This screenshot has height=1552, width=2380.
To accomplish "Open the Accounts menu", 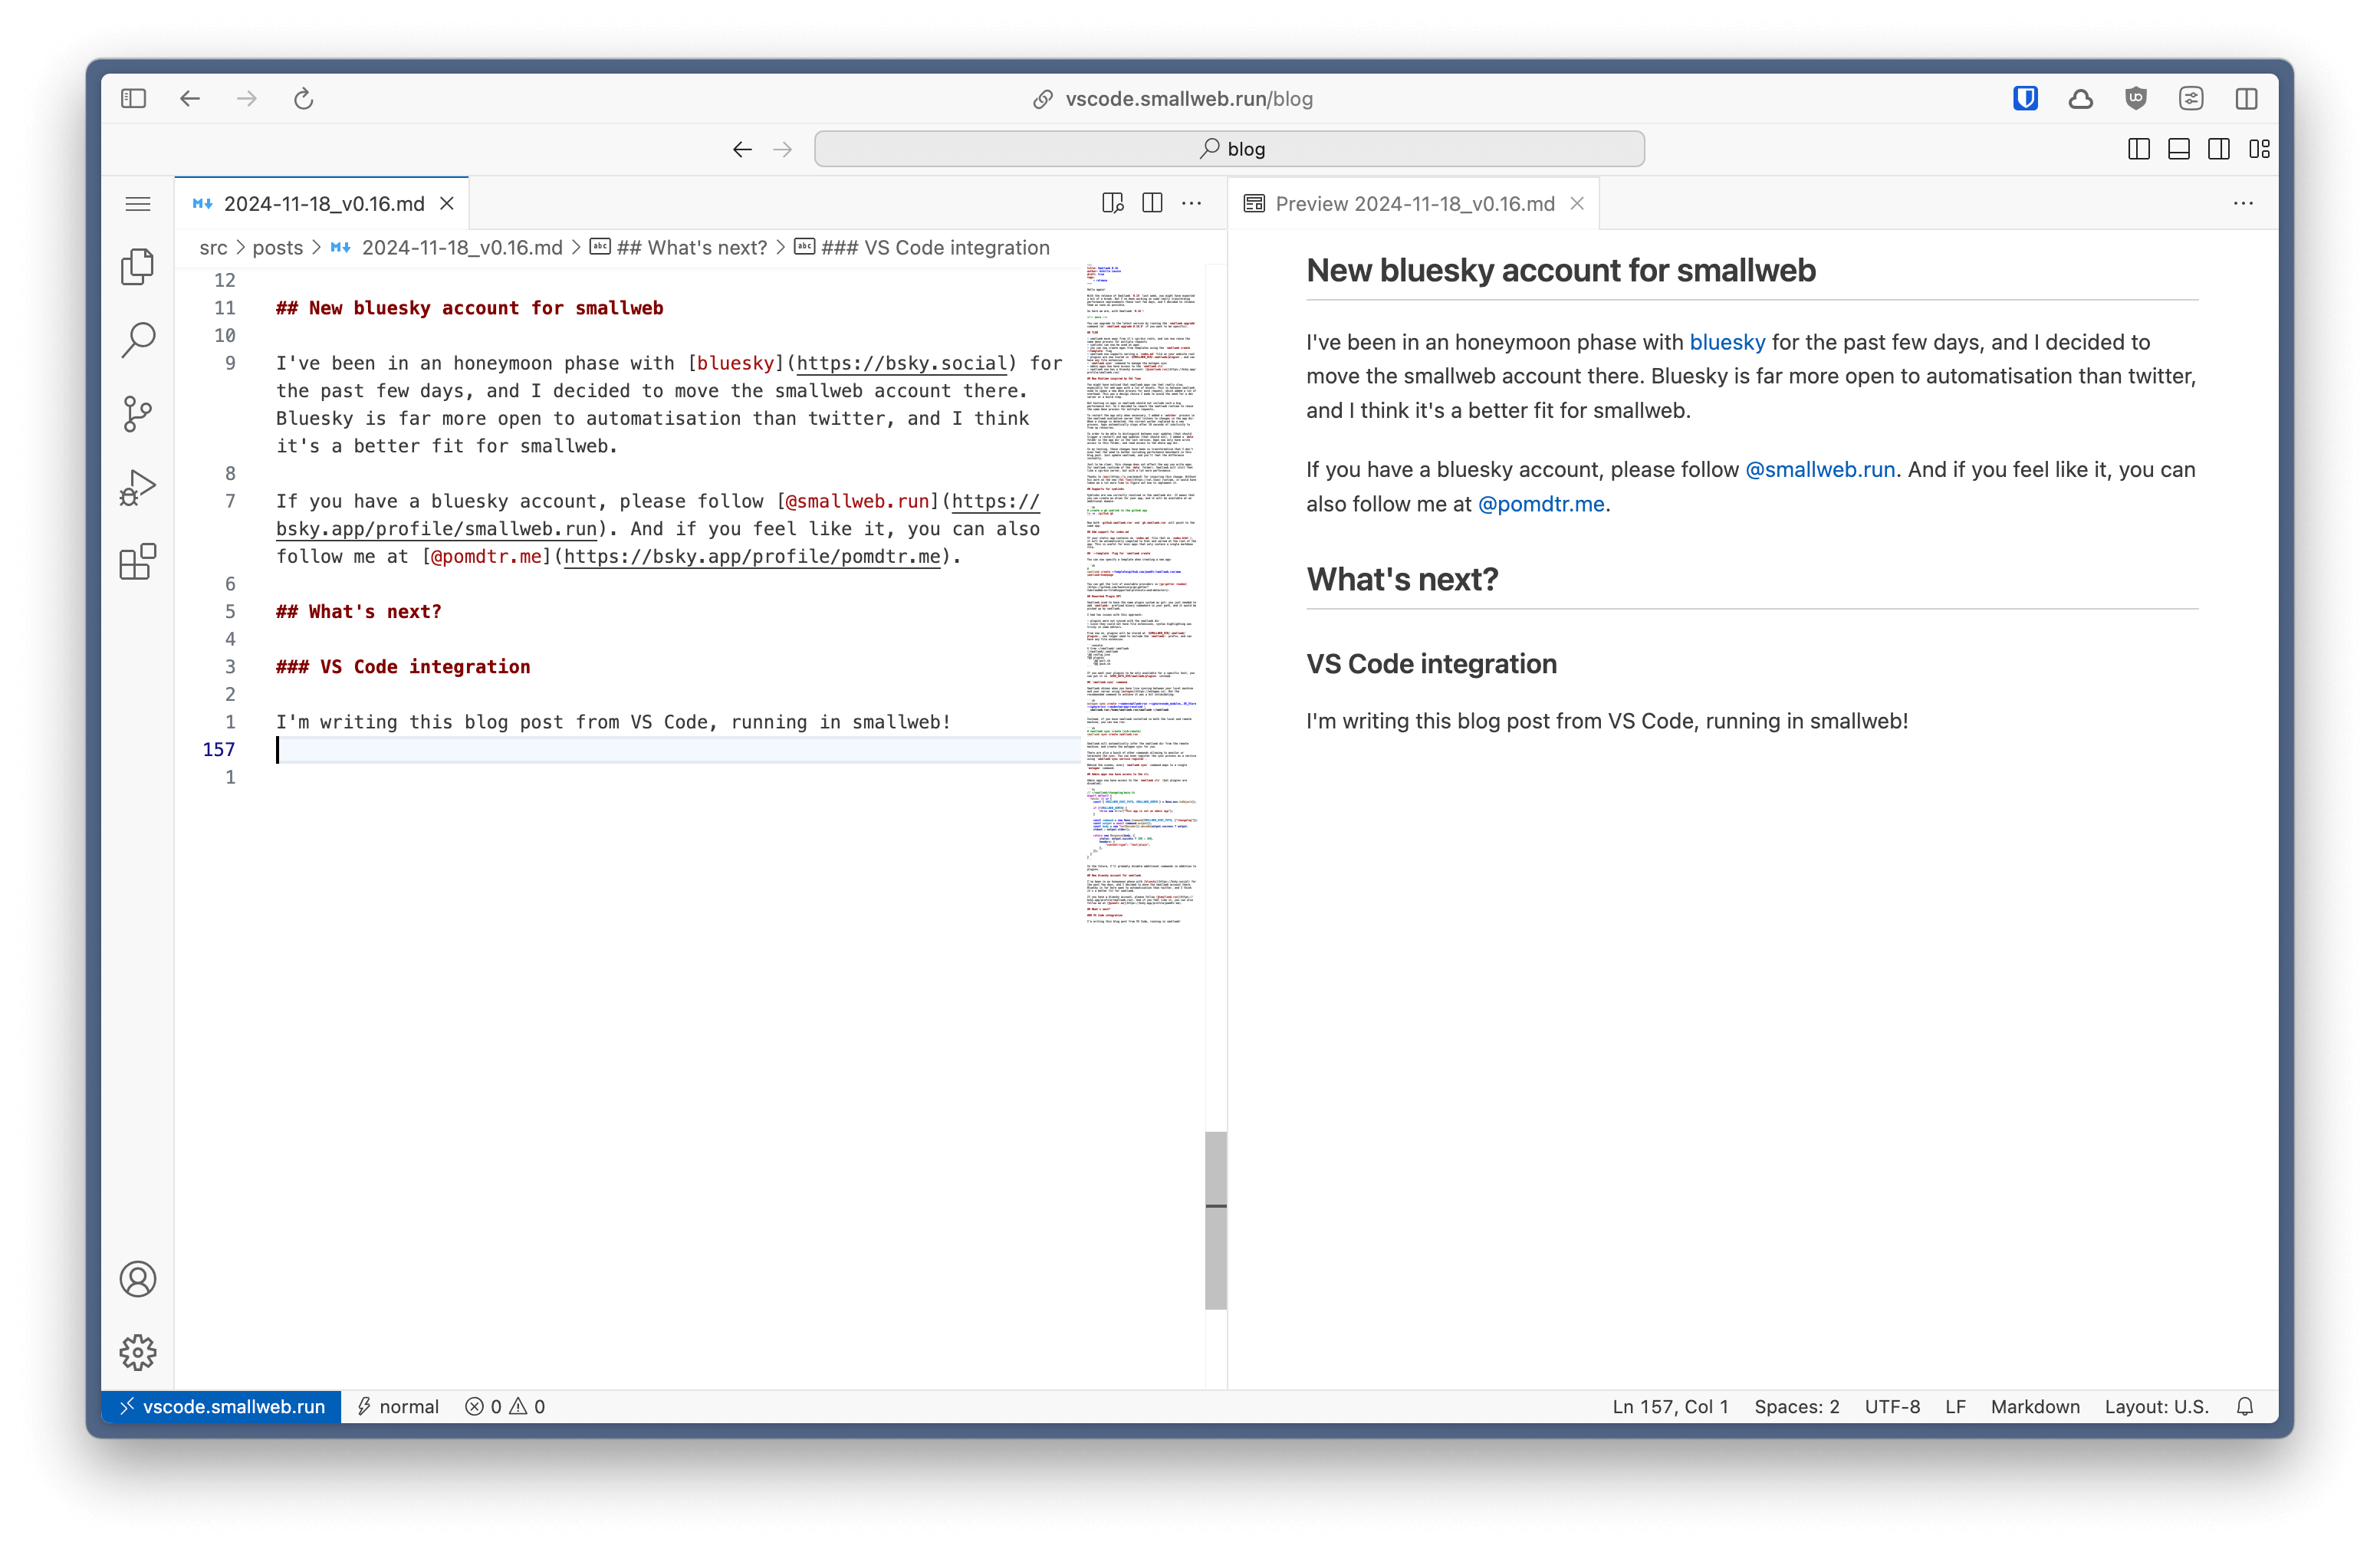I will (x=138, y=1279).
